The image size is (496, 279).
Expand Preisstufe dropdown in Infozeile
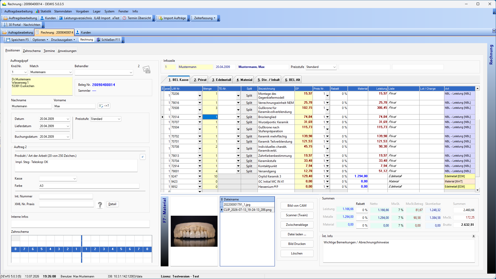point(334,67)
